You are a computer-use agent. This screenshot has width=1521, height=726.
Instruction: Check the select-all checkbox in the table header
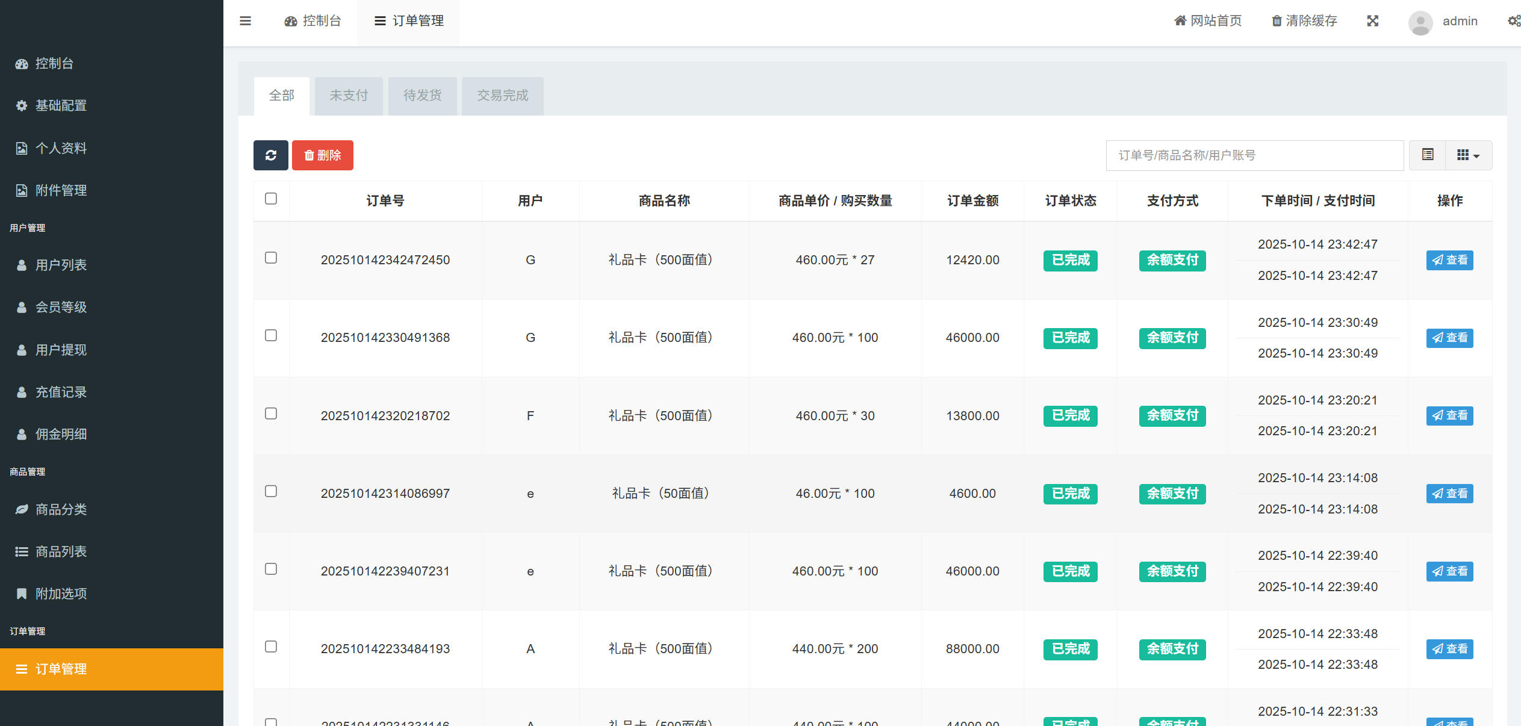pos(271,199)
